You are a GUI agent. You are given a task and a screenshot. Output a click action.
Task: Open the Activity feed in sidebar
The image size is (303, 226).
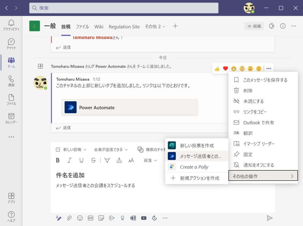click(x=11, y=25)
